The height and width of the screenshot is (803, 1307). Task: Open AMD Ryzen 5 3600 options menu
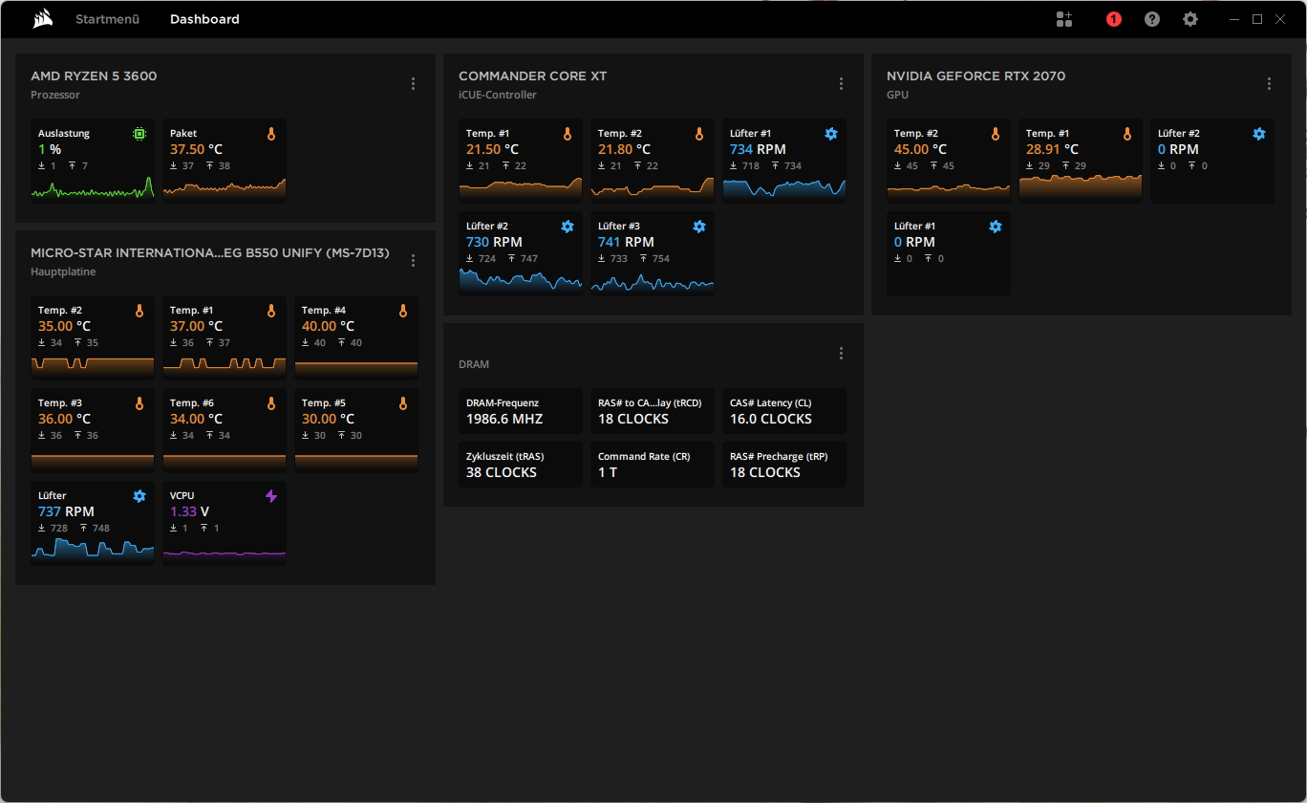pyautogui.click(x=413, y=84)
